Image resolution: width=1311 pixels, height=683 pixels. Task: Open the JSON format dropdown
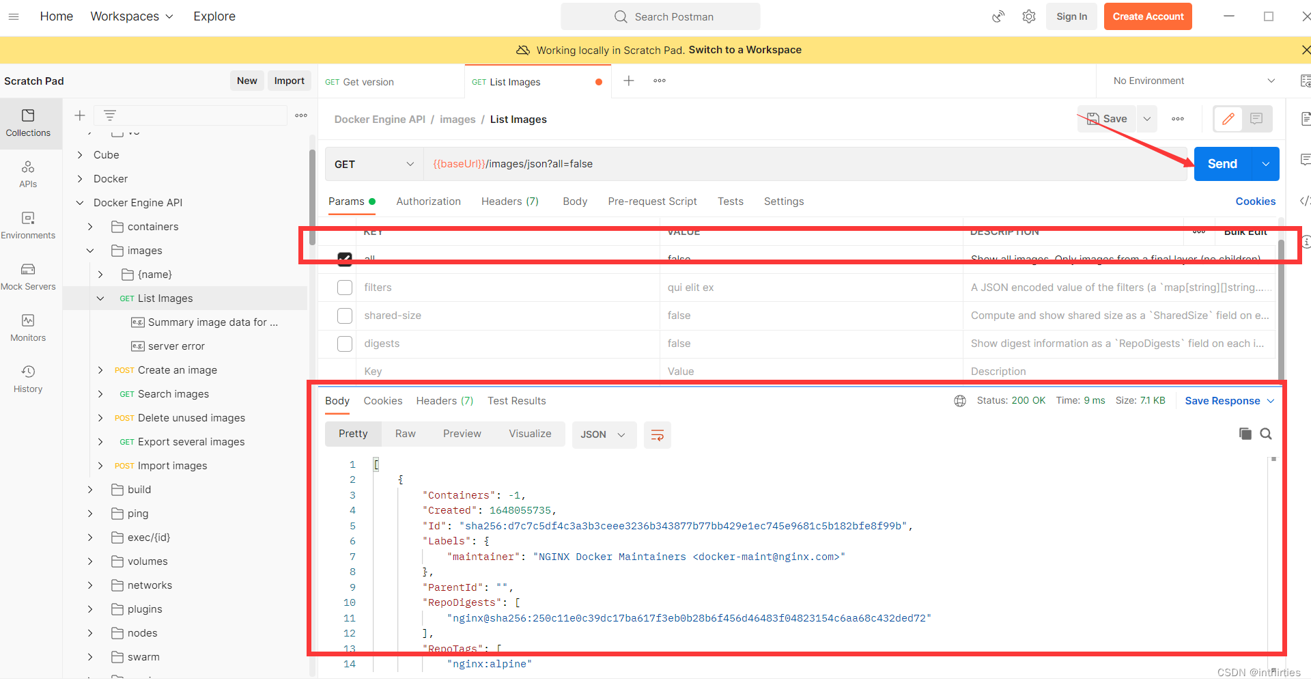[604, 434]
